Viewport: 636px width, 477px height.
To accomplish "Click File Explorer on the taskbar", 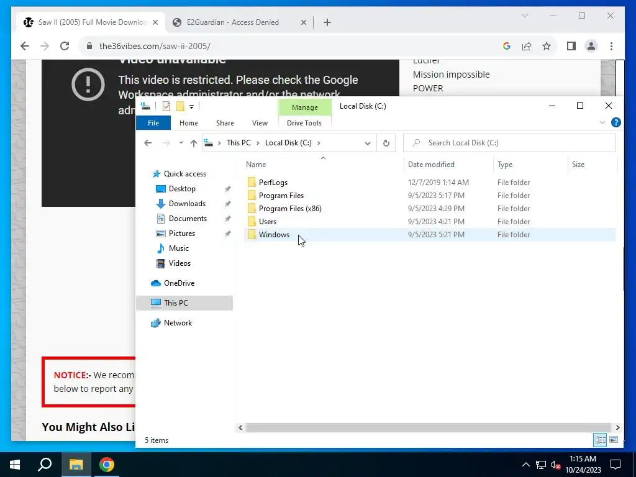I will coord(76,465).
